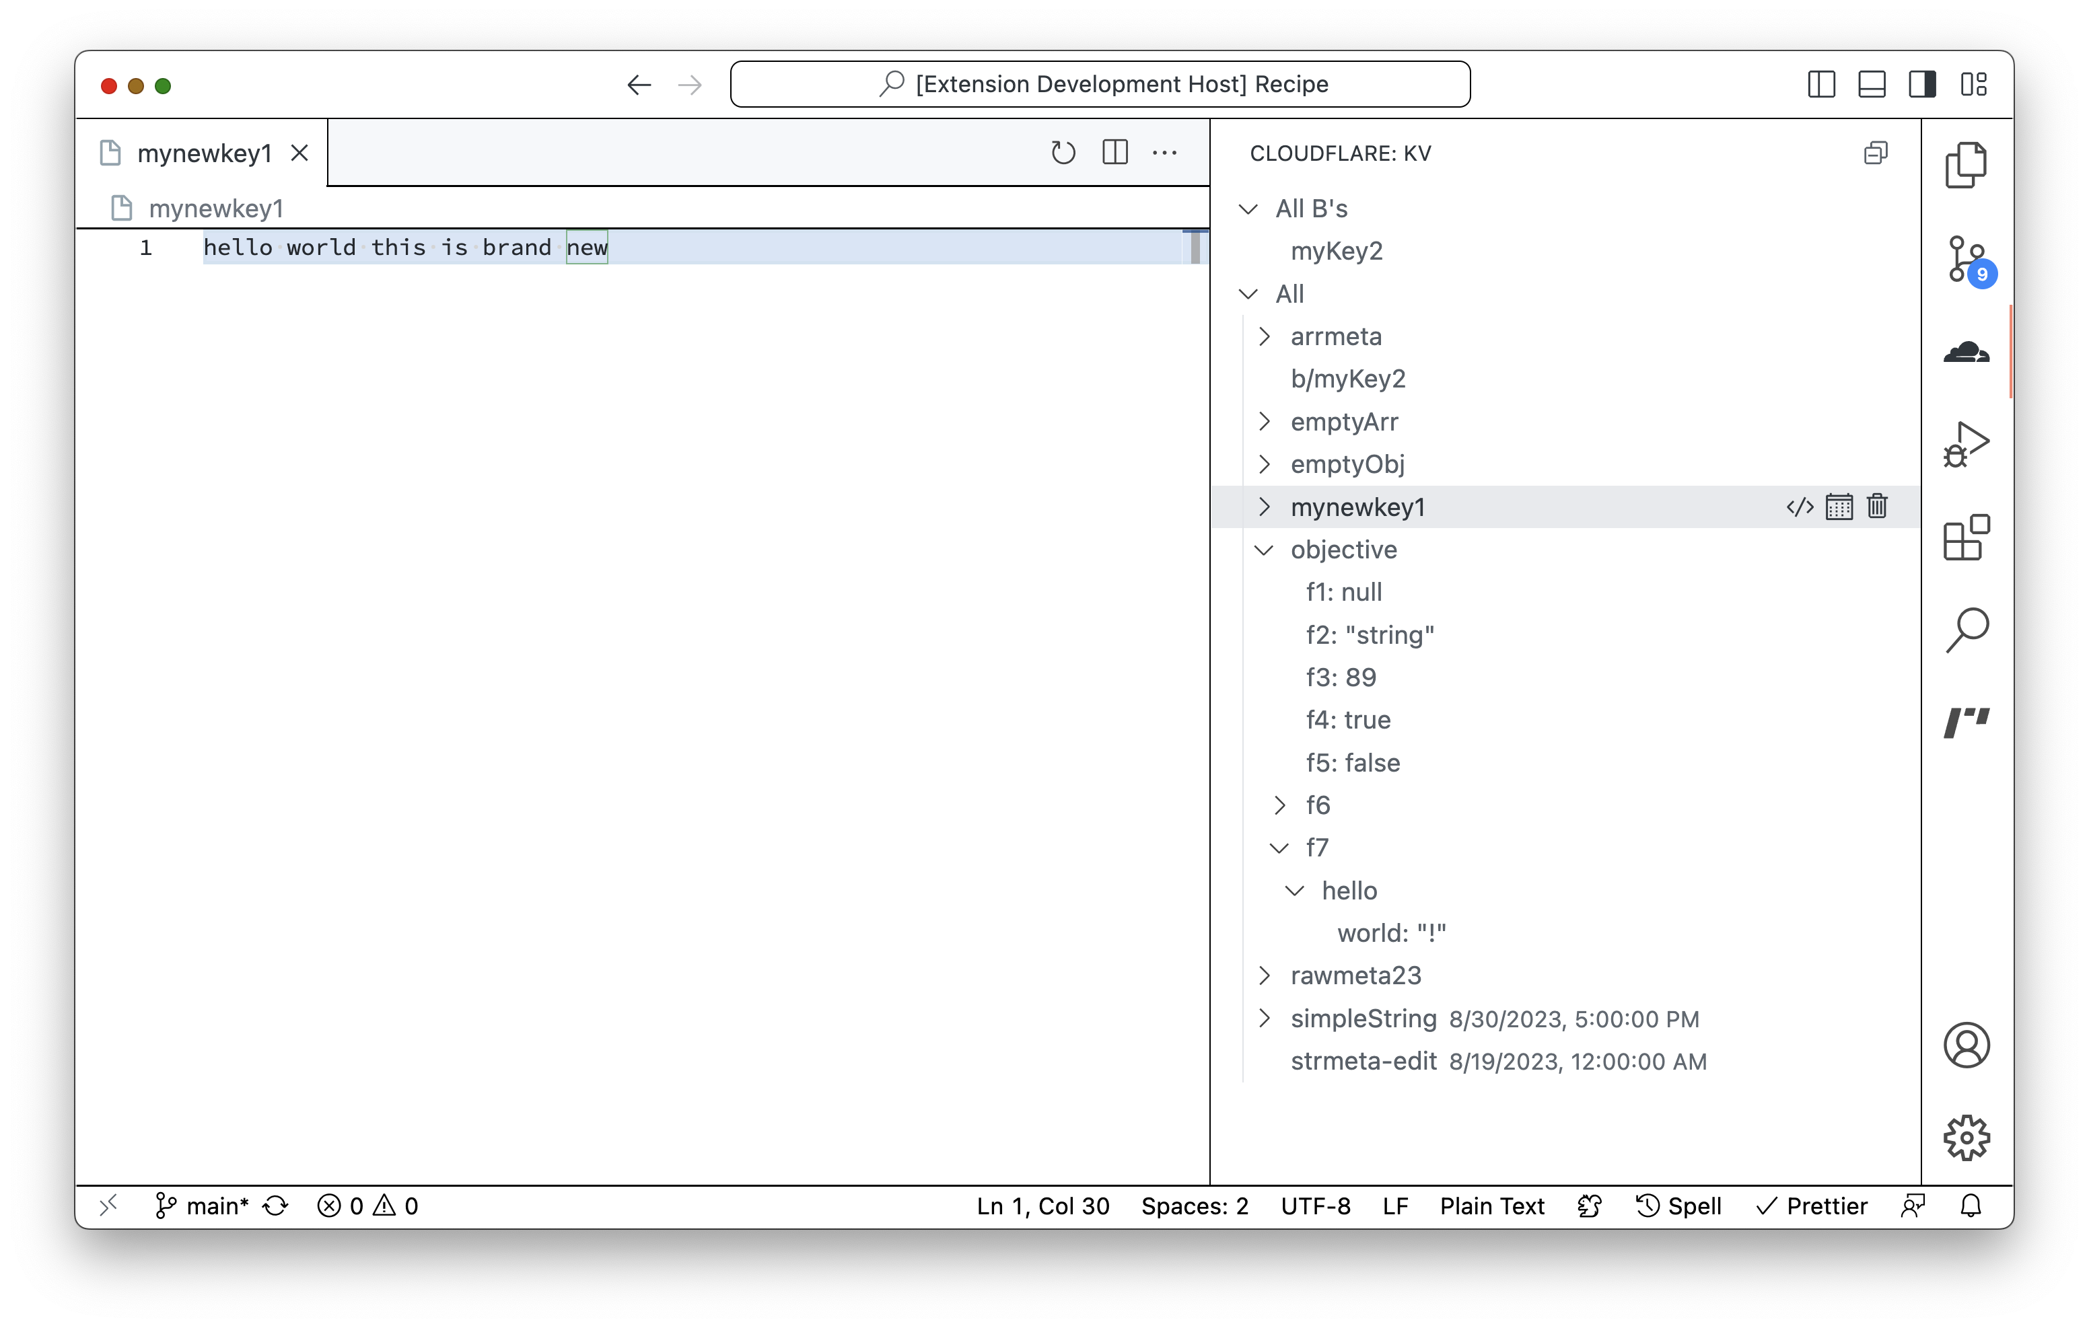Open metadata editor for mynewkey1

(x=1839, y=507)
